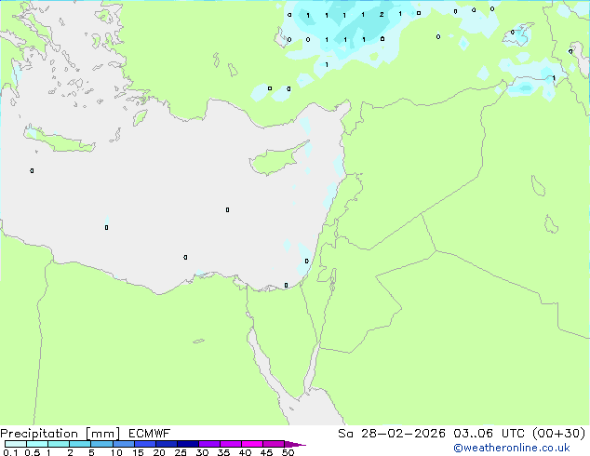The height and width of the screenshot is (456, 590).
Task: Click the legend label 0.1
Action: (10, 452)
